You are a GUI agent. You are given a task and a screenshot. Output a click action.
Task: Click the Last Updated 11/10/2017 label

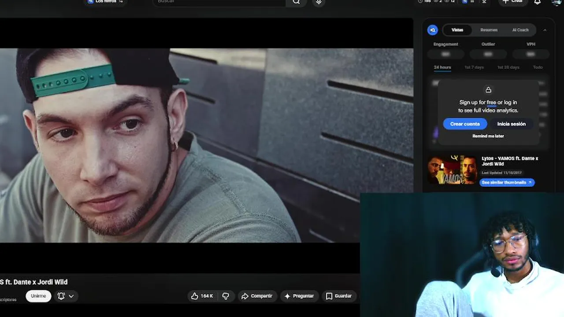click(501, 173)
